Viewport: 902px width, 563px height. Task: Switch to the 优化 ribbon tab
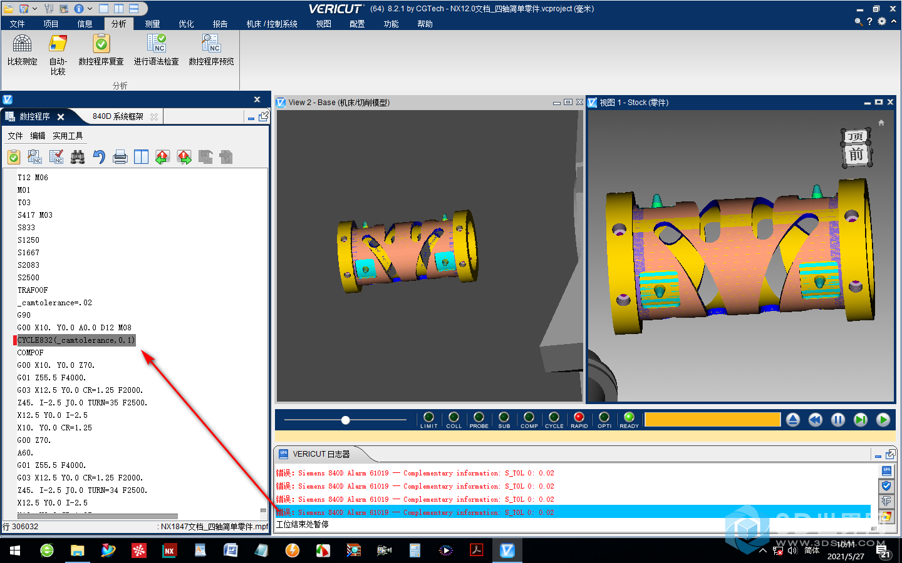[187, 24]
